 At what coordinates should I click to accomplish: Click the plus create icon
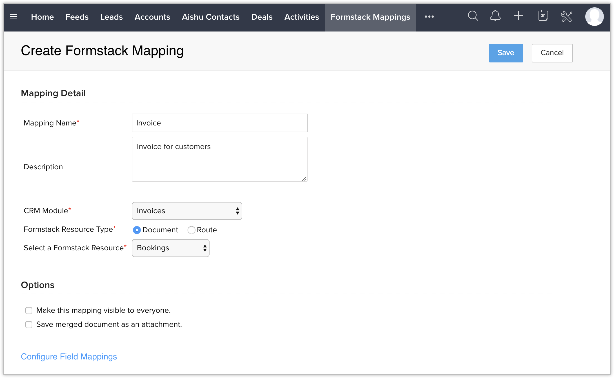[x=518, y=16]
